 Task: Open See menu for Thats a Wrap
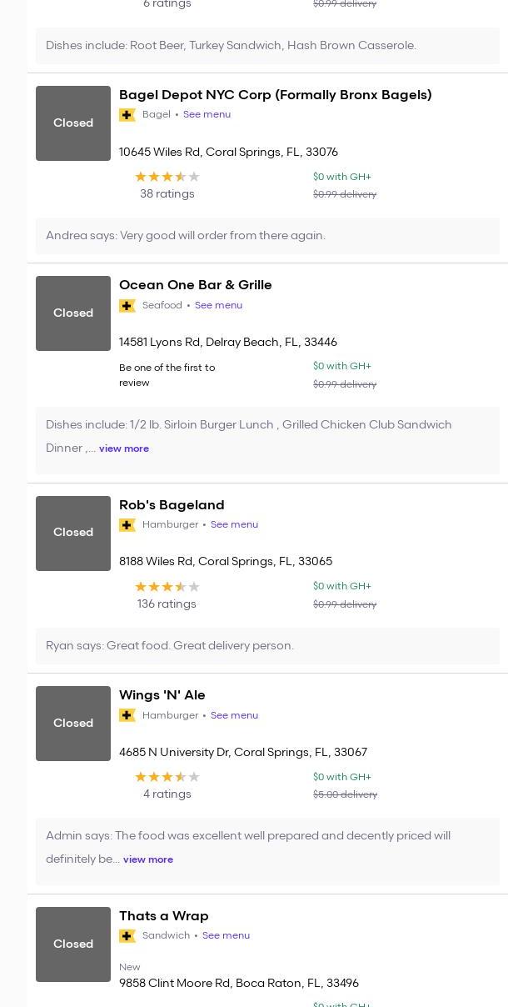(x=226, y=936)
